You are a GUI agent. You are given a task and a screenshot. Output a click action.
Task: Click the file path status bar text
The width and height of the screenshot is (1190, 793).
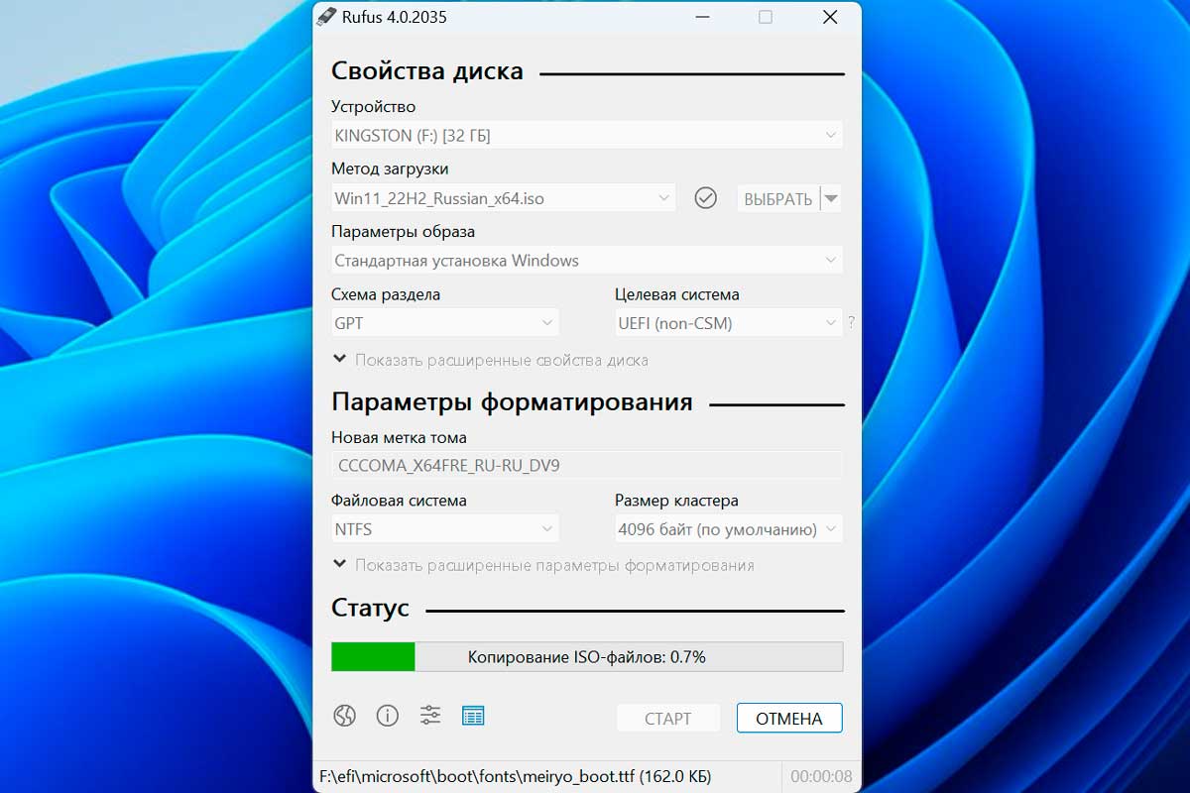click(515, 776)
